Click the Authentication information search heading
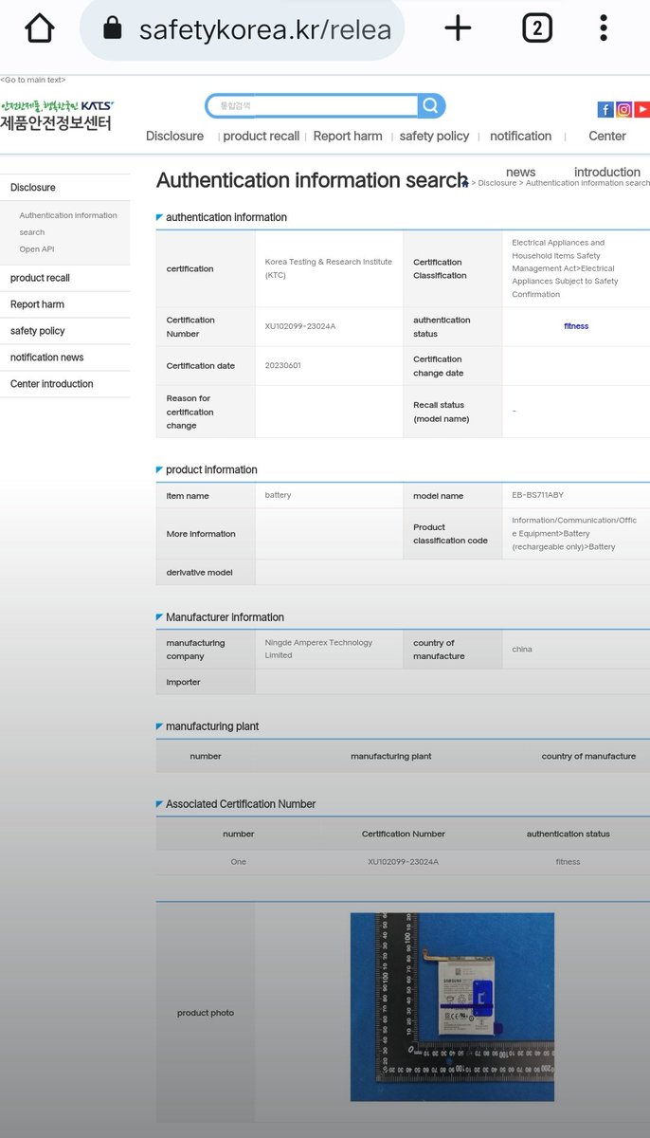 (312, 180)
